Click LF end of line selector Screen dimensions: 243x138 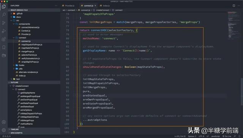[208, 136]
